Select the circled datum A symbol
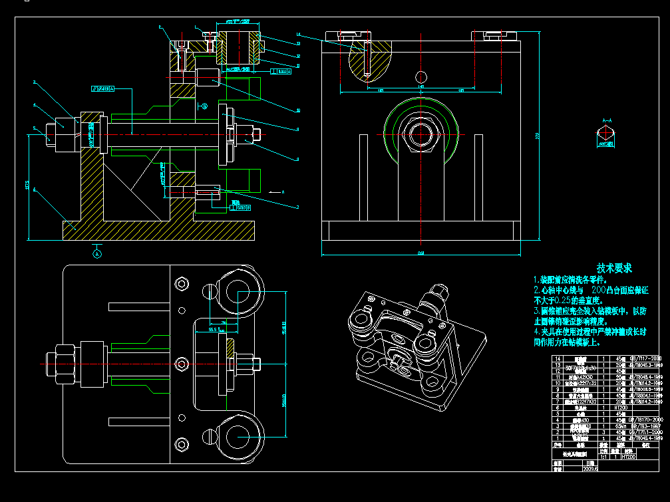Screen dimensions: 670x502 (97, 254)
